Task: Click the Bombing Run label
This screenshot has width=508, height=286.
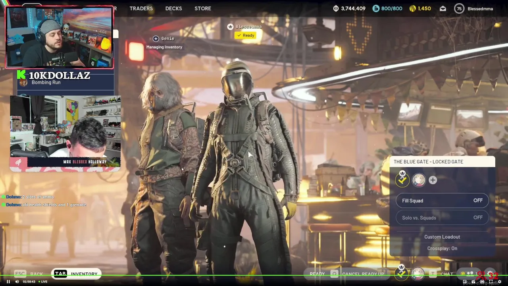Action: 46,82
